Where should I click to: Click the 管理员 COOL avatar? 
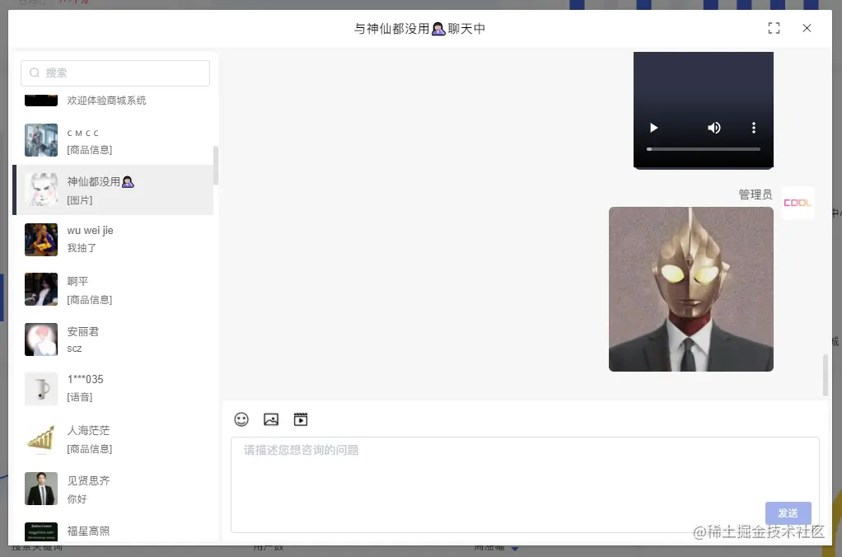pos(798,203)
